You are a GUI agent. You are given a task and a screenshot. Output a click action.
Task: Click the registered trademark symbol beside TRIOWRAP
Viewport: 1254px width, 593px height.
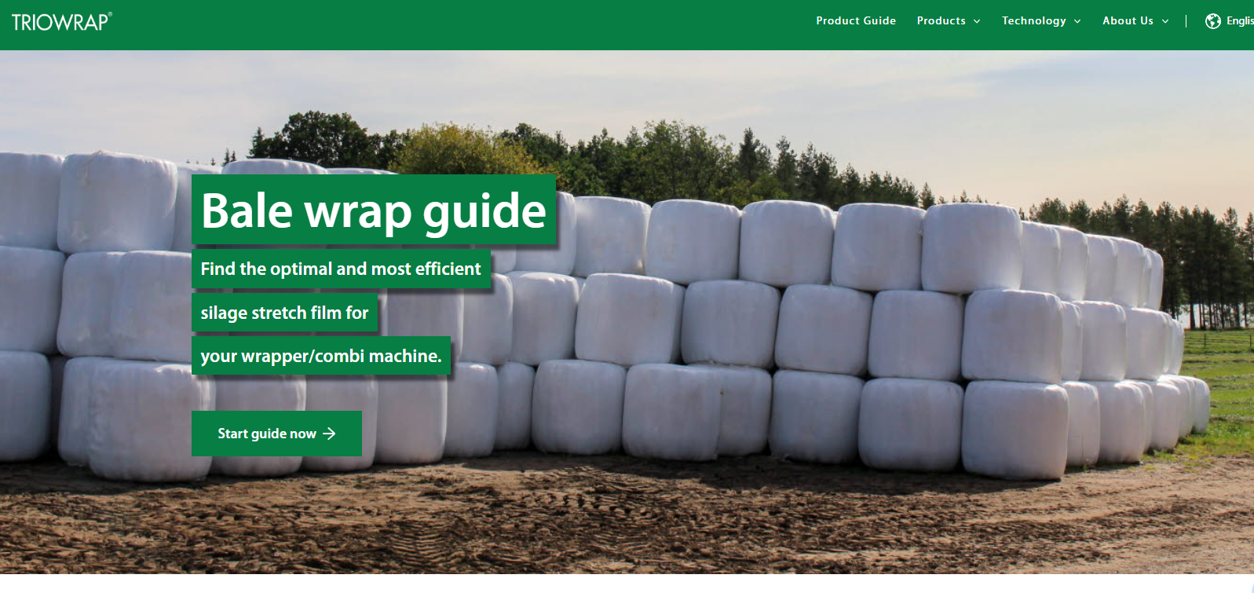pyautogui.click(x=110, y=14)
